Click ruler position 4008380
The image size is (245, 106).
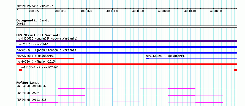pos(112,11)
